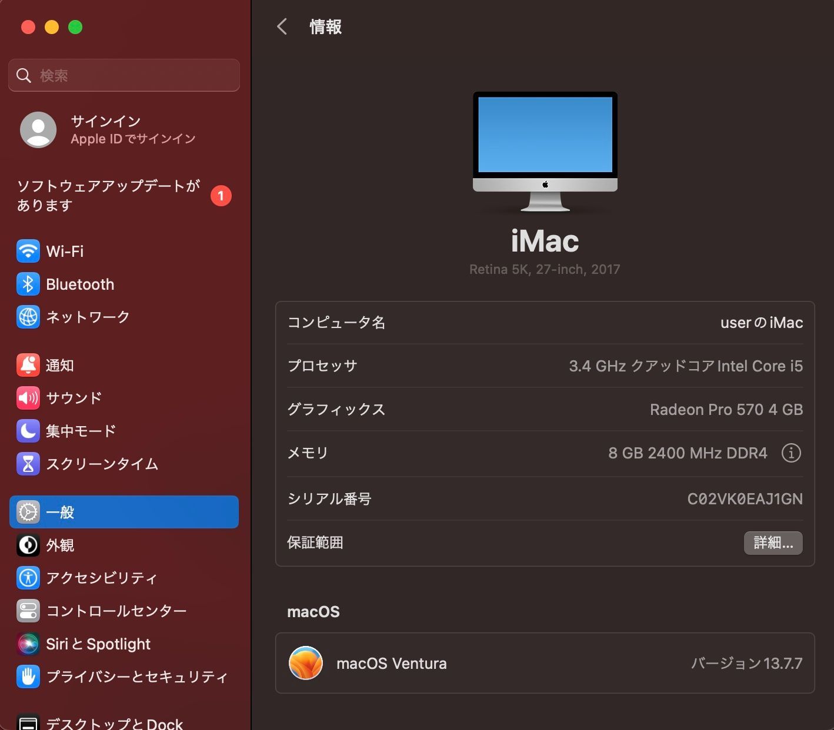Click the yellow minimize window button

pyautogui.click(x=52, y=27)
